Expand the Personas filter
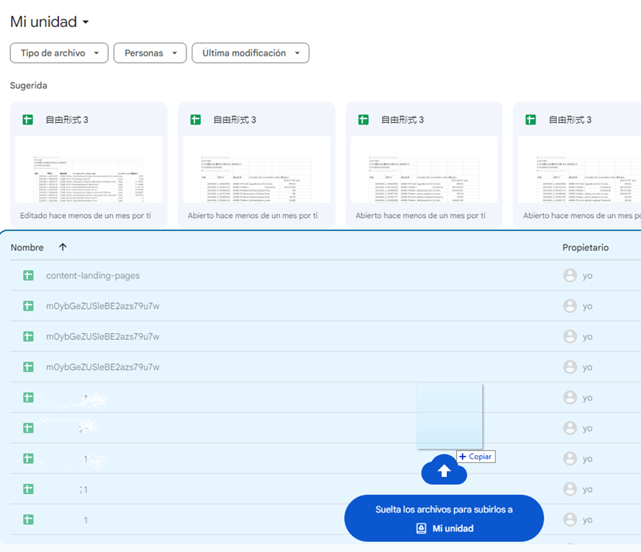 pos(150,53)
